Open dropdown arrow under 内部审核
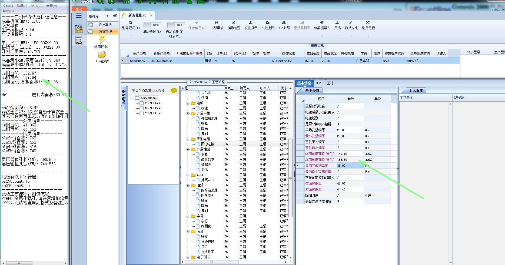Image resolution: width=505 pixels, height=265 pixels. (217, 36)
